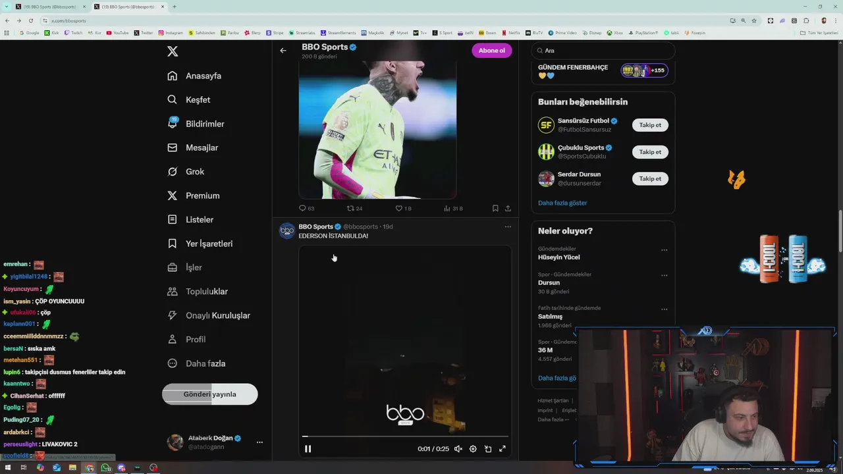Expand the Daha fazla sidebar menu

click(196, 363)
